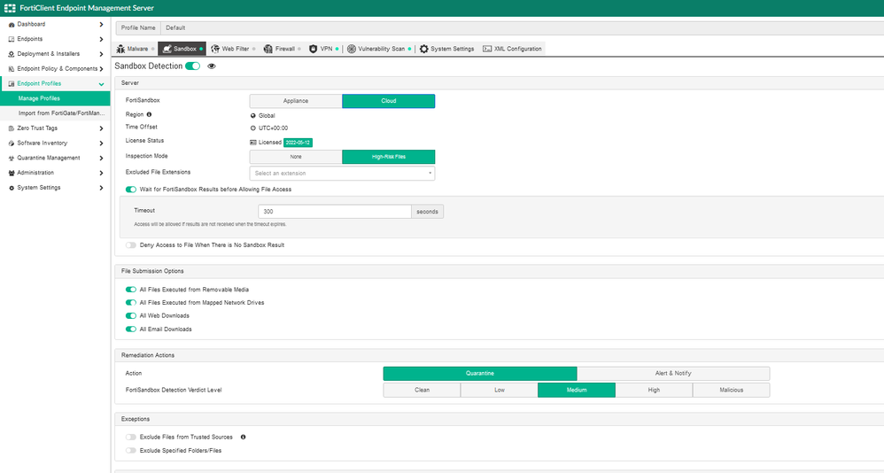Set verdict level to Low
Image resolution: width=884 pixels, height=473 pixels.
[500, 390]
